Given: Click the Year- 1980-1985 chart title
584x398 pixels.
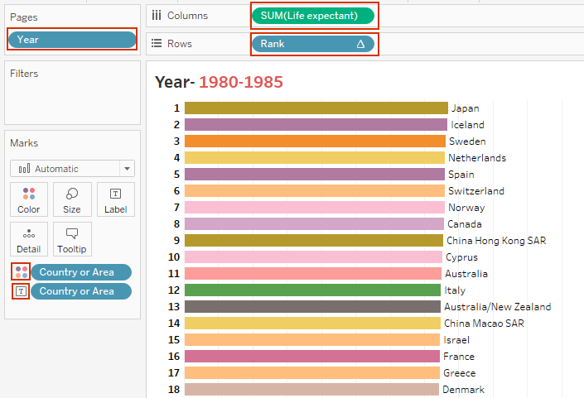Looking at the screenshot, I should click(219, 82).
